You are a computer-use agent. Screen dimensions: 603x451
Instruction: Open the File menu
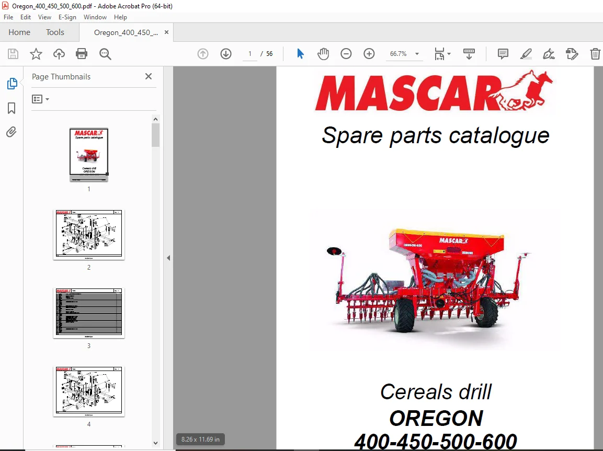pyautogui.click(x=8, y=17)
